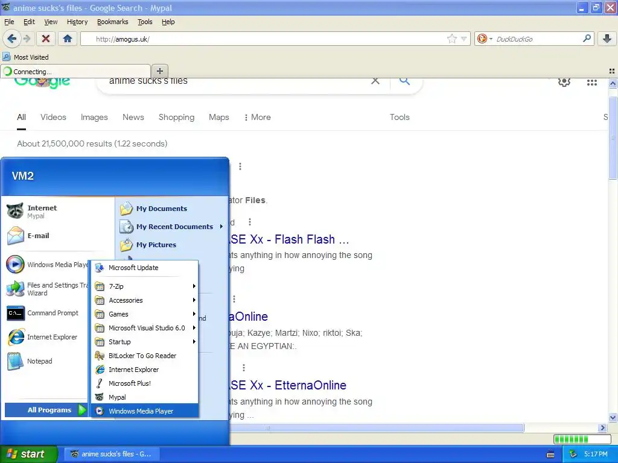Open the Tools menu
This screenshot has height=463, width=618.
click(145, 22)
